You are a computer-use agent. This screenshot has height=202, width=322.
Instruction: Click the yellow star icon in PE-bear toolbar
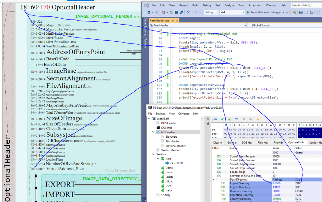(257, 119)
